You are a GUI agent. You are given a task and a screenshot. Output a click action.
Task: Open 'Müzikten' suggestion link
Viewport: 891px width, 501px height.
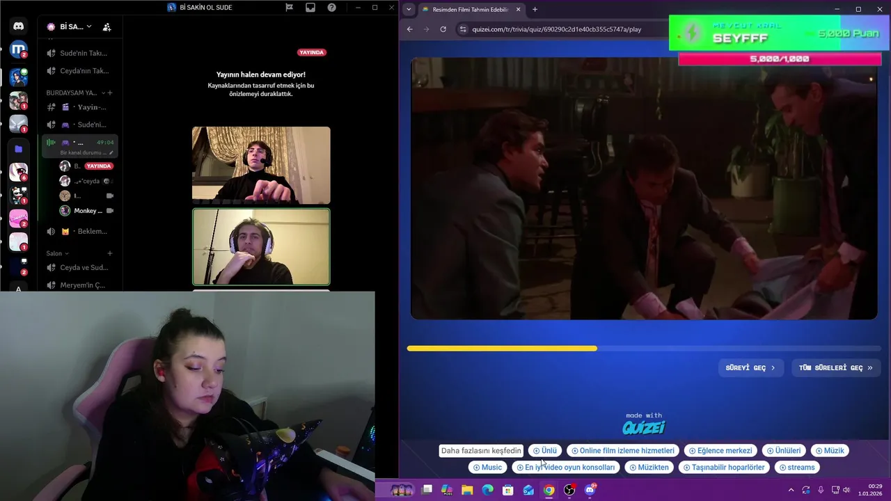(x=649, y=468)
